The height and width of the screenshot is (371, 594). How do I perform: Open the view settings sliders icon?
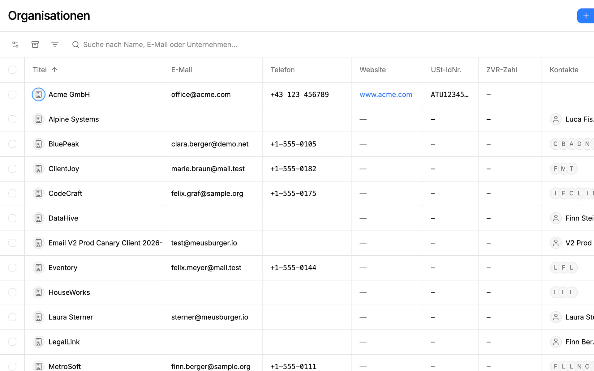point(15,45)
